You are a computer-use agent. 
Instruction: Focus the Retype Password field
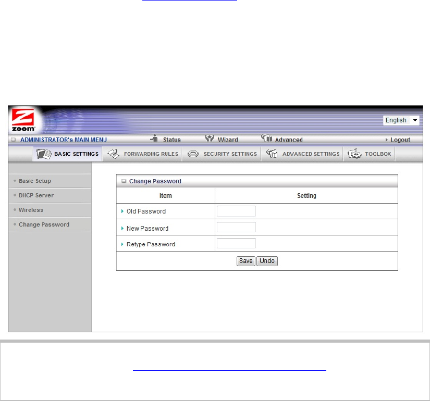coord(236,243)
